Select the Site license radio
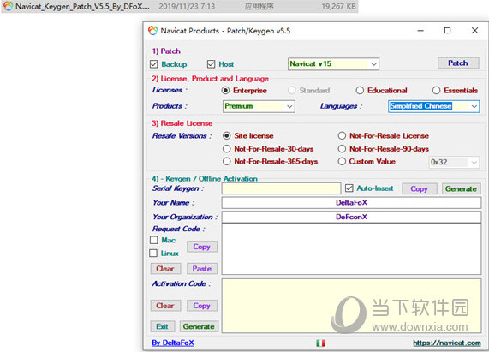This screenshot has width=489, height=352. click(227, 136)
